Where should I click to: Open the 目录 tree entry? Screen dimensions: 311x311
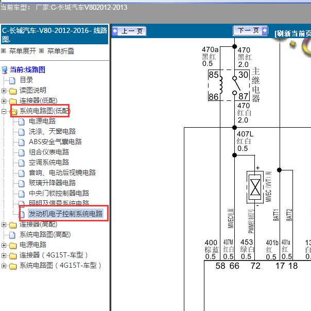[x=26, y=80]
